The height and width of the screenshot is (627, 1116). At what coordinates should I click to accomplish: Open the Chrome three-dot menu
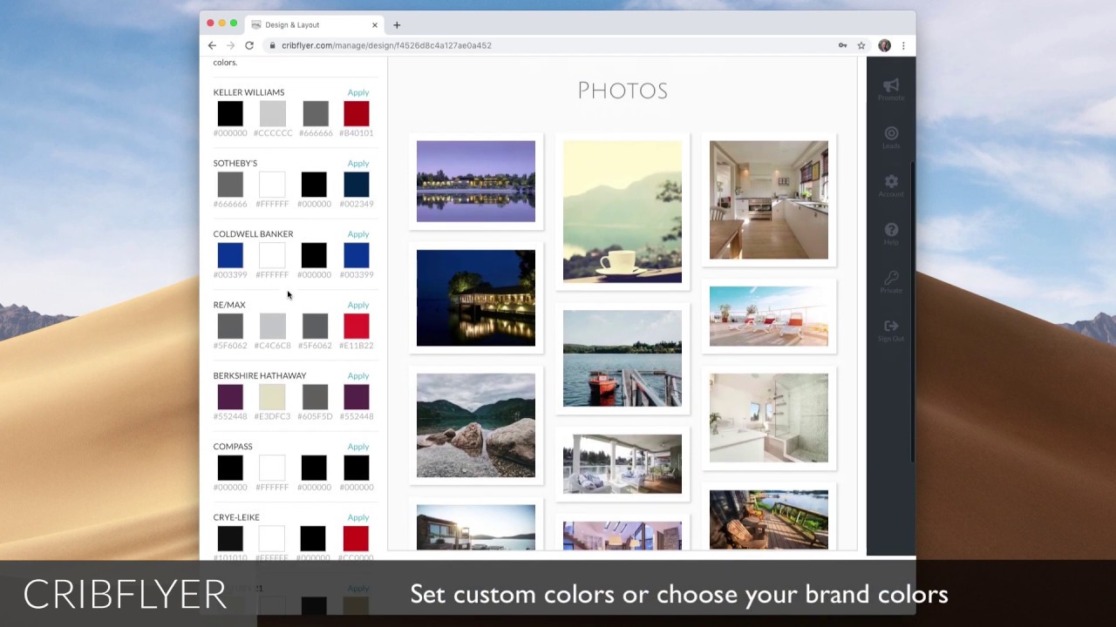[903, 45]
